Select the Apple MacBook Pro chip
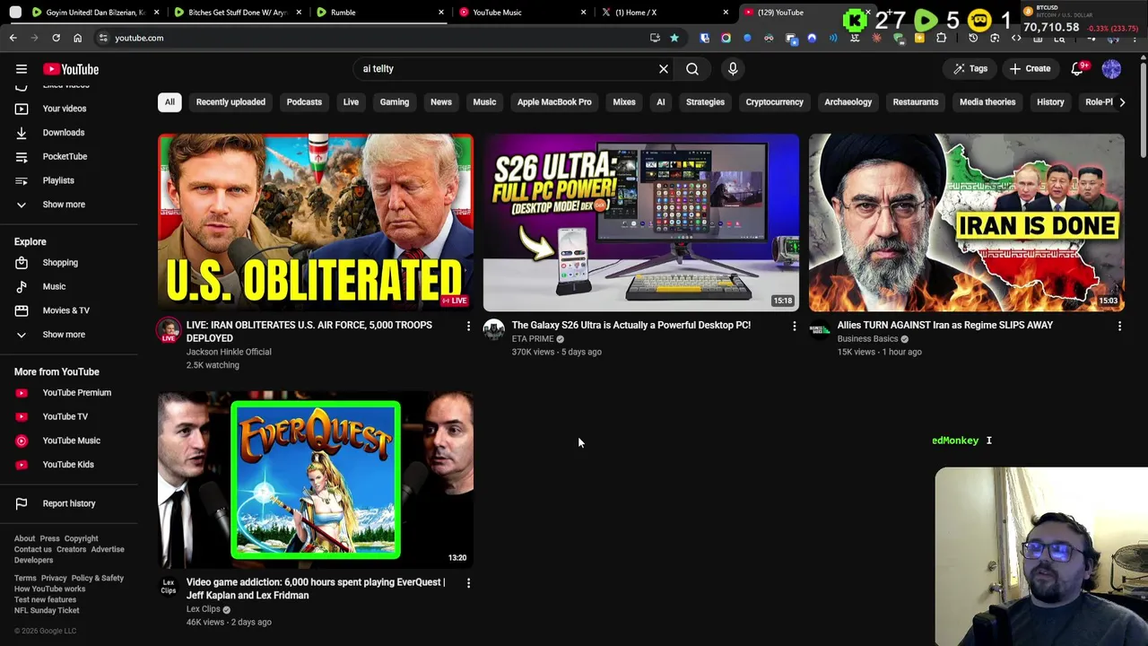Image resolution: width=1148 pixels, height=646 pixels. pos(554,102)
